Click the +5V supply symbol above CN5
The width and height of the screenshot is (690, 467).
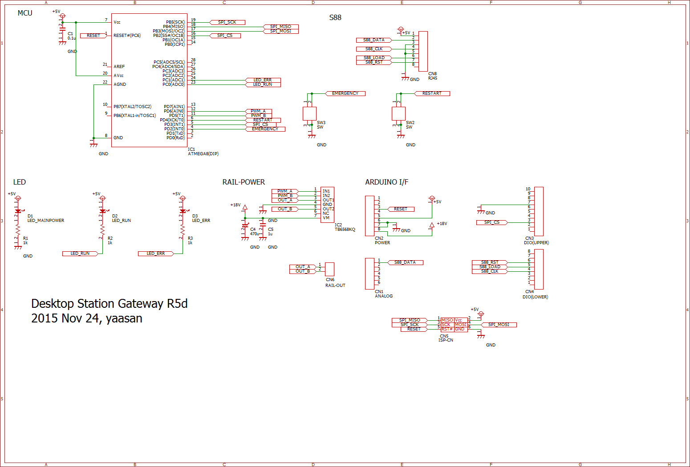point(481,314)
